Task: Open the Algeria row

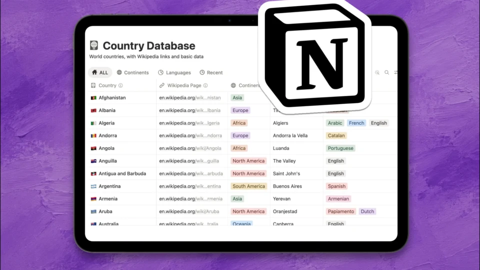Action: coord(106,123)
